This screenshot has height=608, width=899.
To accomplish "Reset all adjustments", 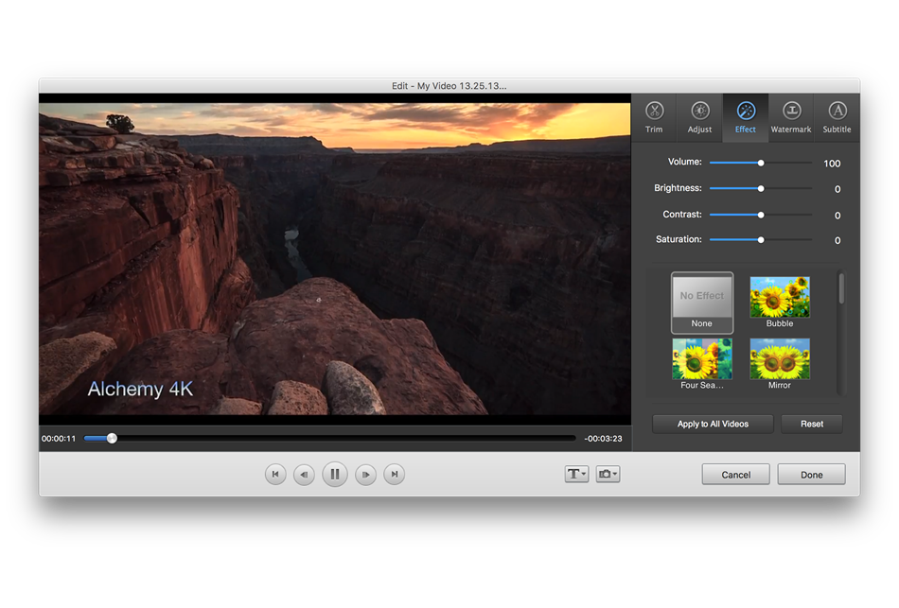I will (811, 424).
